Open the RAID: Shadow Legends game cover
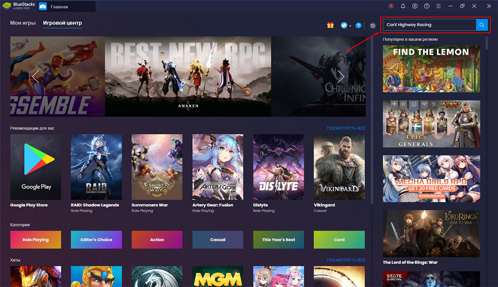 click(96, 167)
